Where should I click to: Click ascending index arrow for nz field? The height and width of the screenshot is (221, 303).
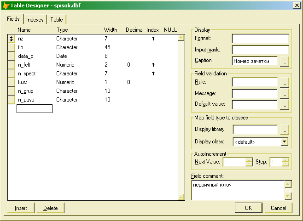(153, 39)
